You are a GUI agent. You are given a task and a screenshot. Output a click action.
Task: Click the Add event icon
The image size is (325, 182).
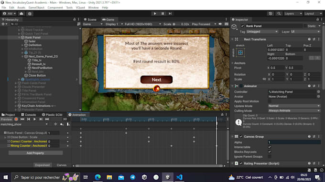click(68, 124)
